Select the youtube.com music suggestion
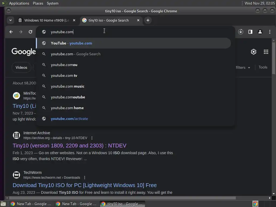Viewport: 276px width, 207px height. pyautogui.click(x=134, y=87)
